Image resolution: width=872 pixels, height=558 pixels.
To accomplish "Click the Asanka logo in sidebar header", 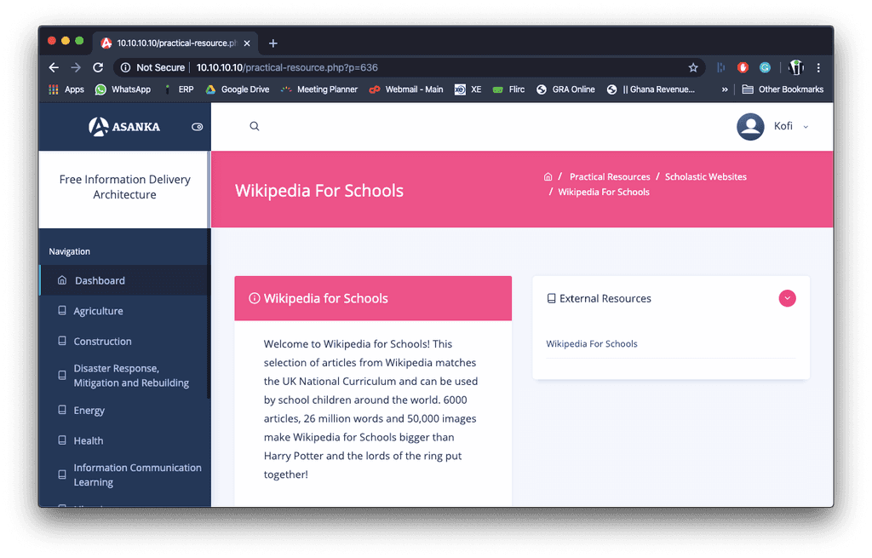I will [124, 127].
